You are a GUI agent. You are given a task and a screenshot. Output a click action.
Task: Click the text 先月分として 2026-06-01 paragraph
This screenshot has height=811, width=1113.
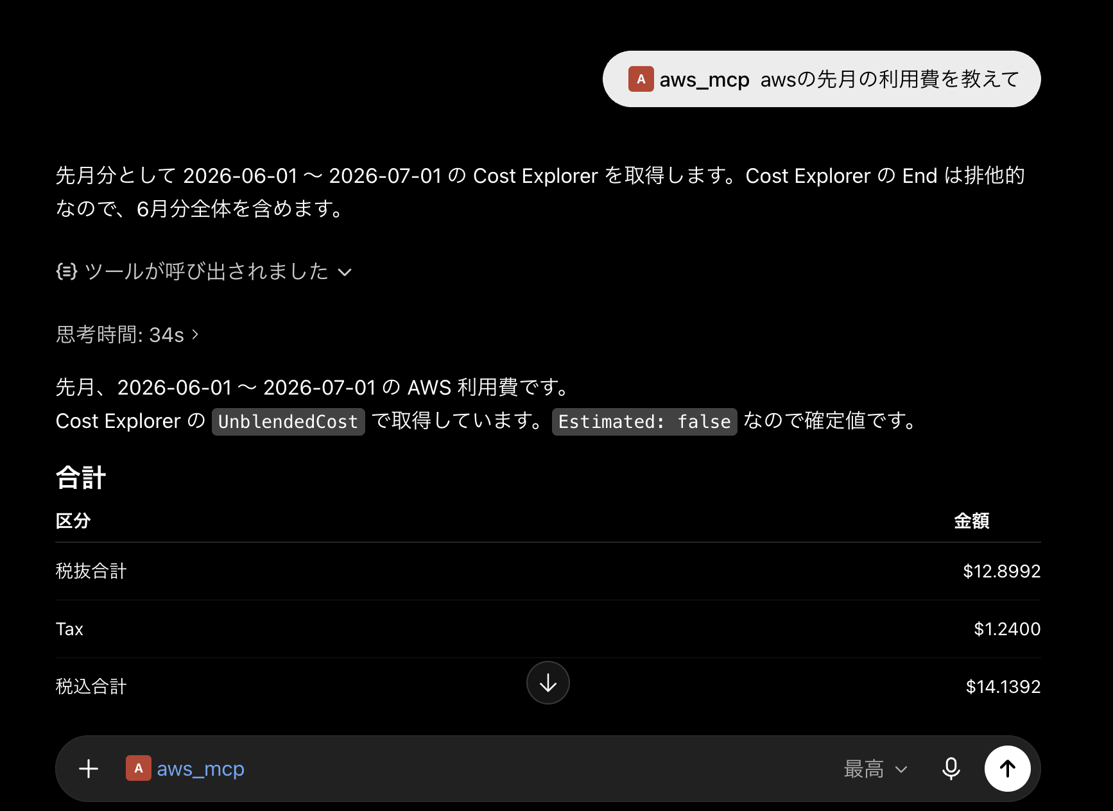[x=540, y=192]
